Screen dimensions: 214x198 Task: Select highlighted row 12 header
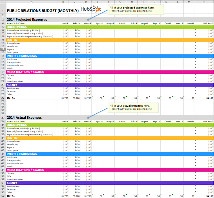point(3,49)
